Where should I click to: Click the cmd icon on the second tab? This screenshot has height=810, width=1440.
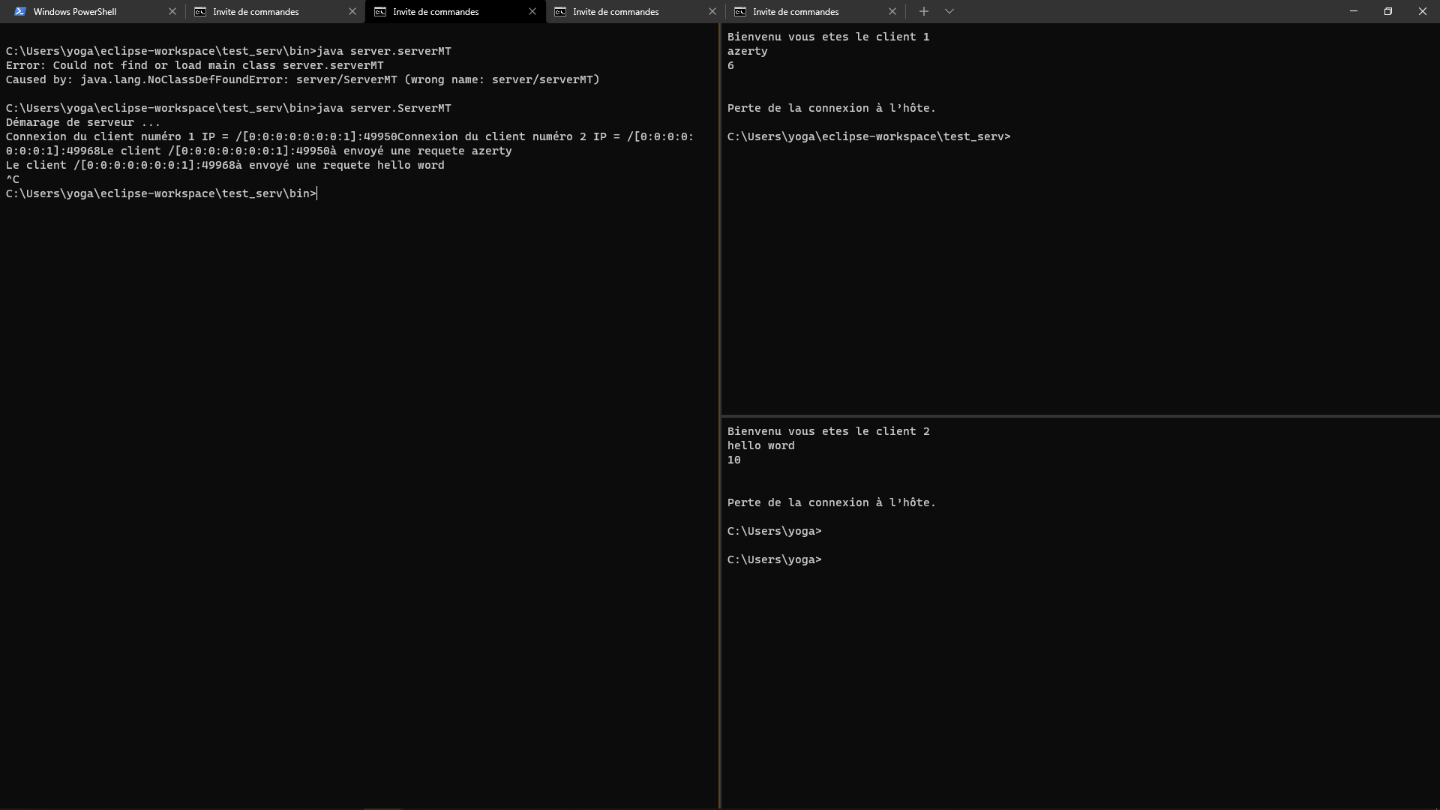click(x=201, y=11)
